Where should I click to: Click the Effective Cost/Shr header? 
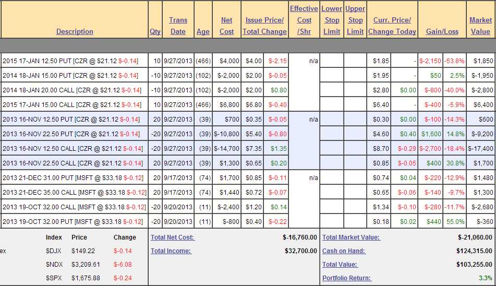pos(304,20)
